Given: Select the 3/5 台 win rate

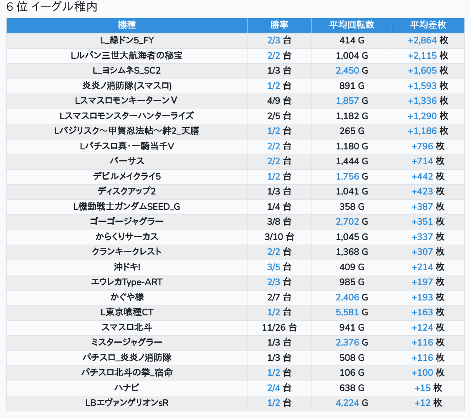Looking at the screenshot, I should tap(279, 267).
